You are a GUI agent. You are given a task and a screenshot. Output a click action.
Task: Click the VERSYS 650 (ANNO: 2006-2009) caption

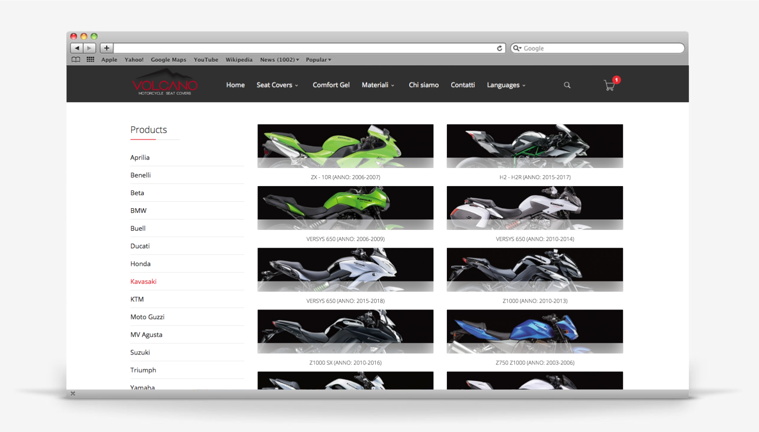[345, 239]
